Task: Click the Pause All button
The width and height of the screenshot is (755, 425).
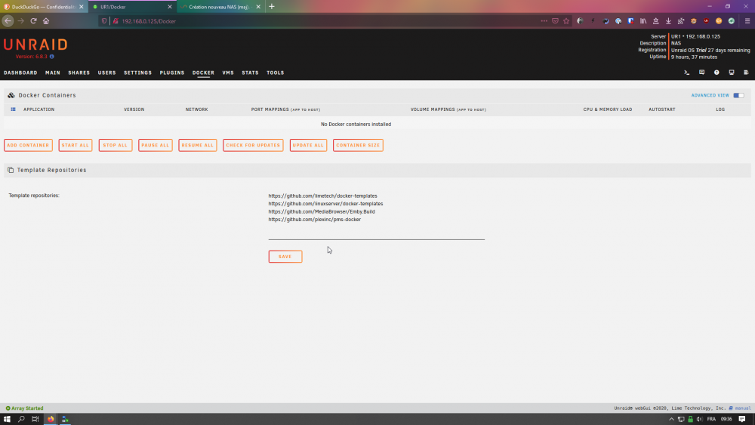Action: [155, 145]
